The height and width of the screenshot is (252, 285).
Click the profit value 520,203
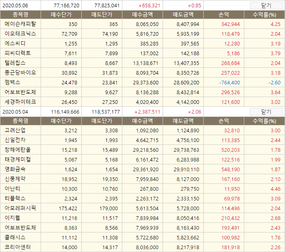(231, 150)
